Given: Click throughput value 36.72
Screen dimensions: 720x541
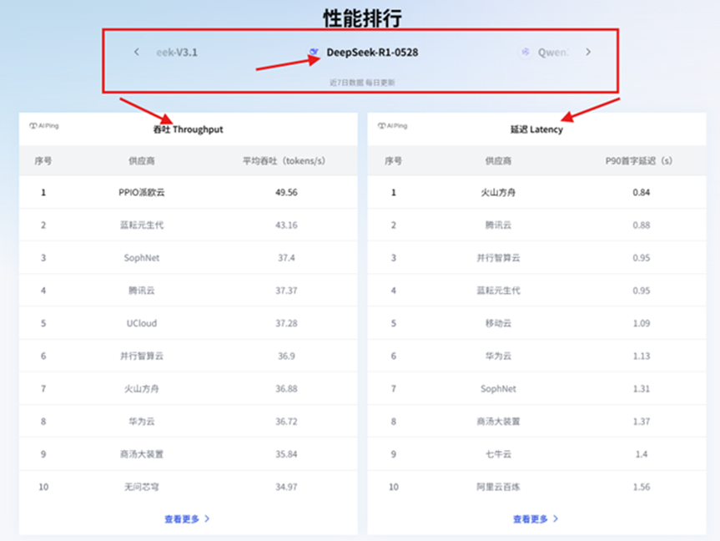Looking at the screenshot, I should coord(286,422).
